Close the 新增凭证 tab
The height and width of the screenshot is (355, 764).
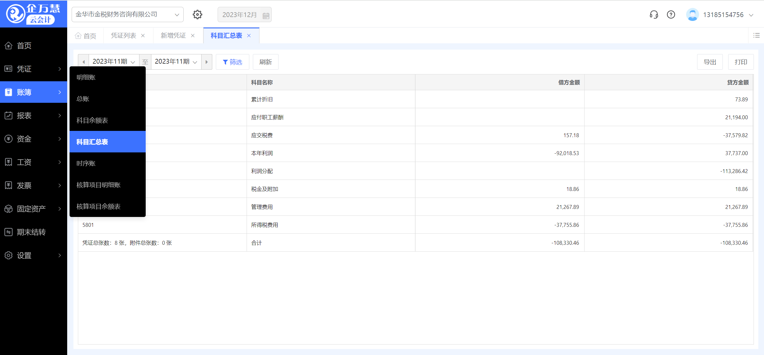point(193,36)
